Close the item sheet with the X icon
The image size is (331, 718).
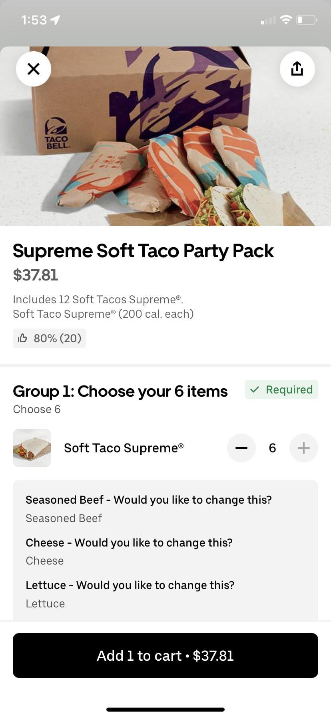tap(34, 69)
